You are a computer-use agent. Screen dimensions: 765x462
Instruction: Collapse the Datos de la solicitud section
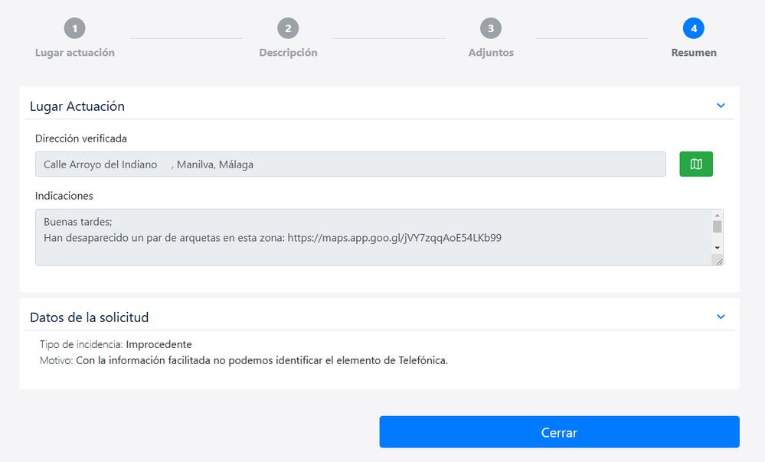click(720, 316)
